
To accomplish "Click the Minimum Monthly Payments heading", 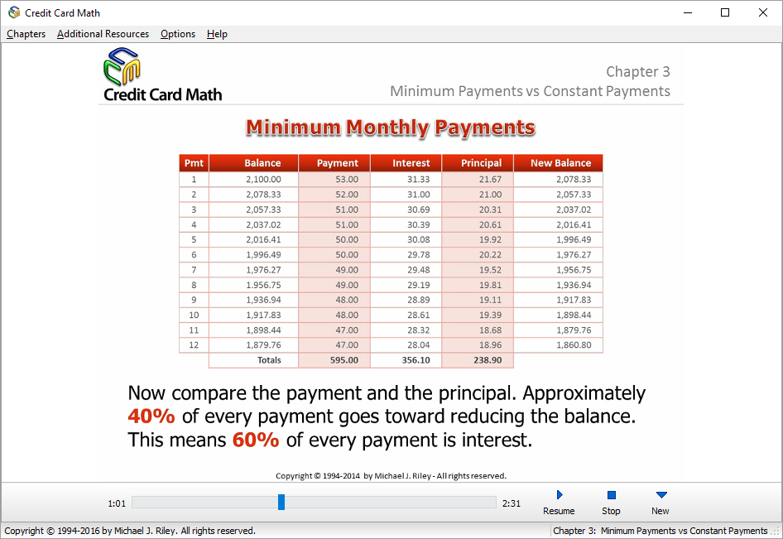I will [391, 128].
